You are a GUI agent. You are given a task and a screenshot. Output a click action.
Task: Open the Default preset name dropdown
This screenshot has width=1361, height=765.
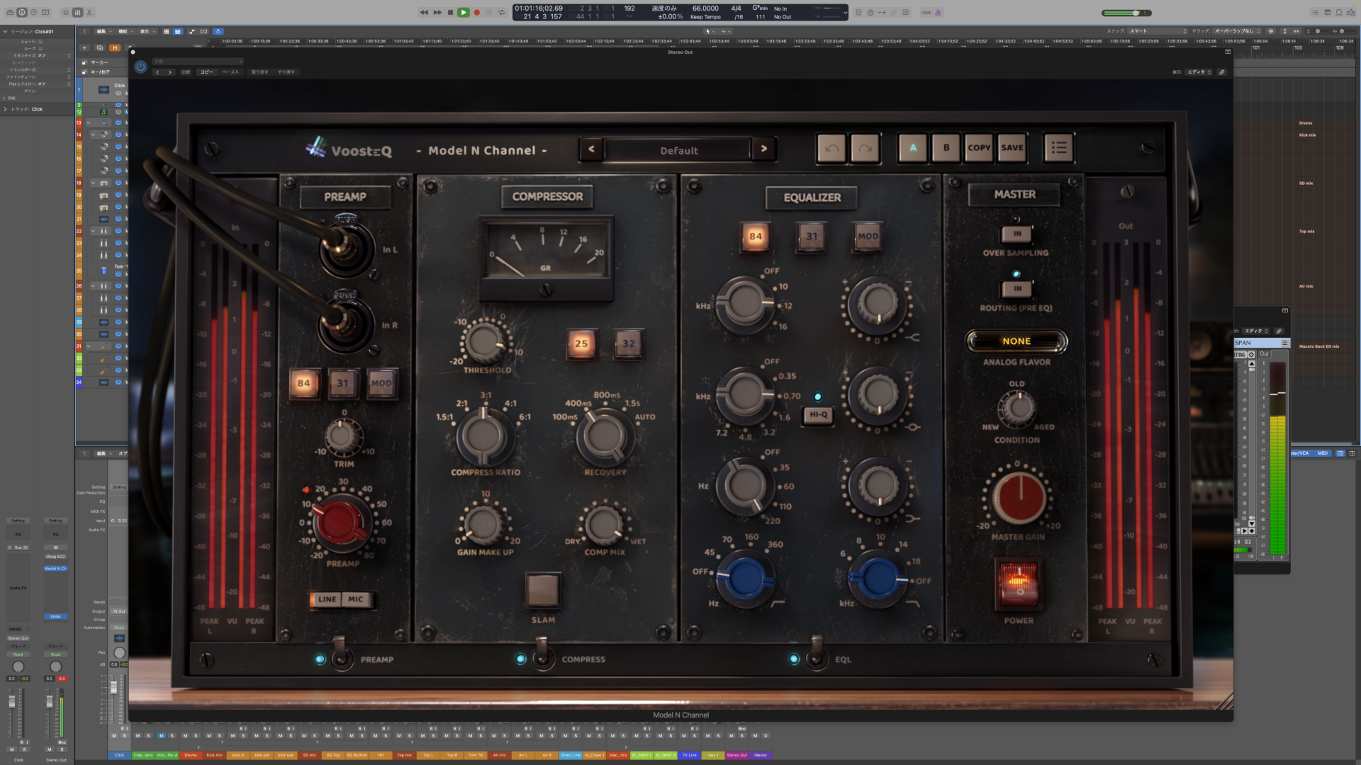pyautogui.click(x=678, y=150)
